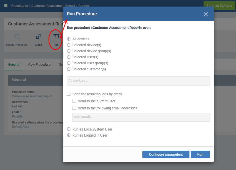Choose Selected User group(s) option
Viewport: 236px width, 170px height.
pyautogui.click(x=69, y=63)
